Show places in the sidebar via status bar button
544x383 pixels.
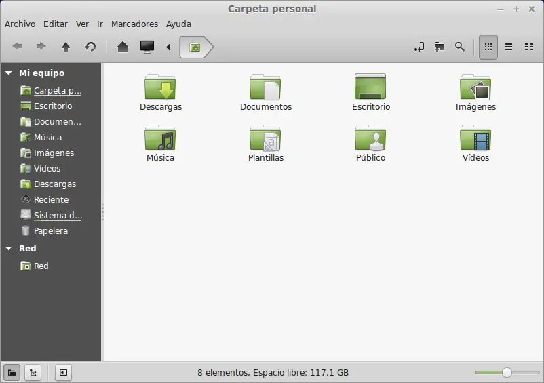pos(12,373)
